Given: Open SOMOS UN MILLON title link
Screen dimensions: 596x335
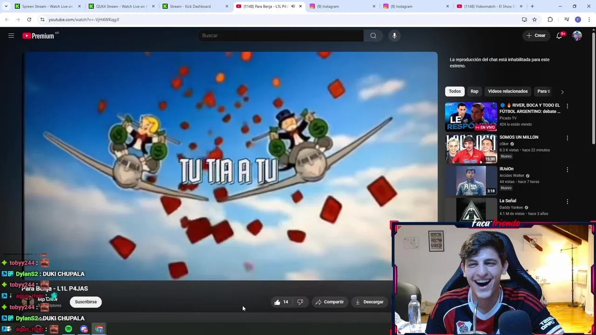Looking at the screenshot, I should tap(519, 137).
